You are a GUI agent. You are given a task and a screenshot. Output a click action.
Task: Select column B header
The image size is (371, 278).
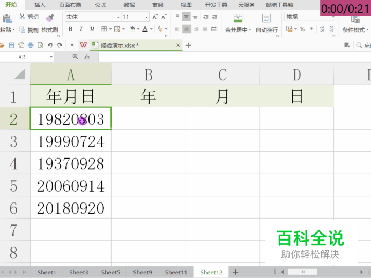click(149, 74)
